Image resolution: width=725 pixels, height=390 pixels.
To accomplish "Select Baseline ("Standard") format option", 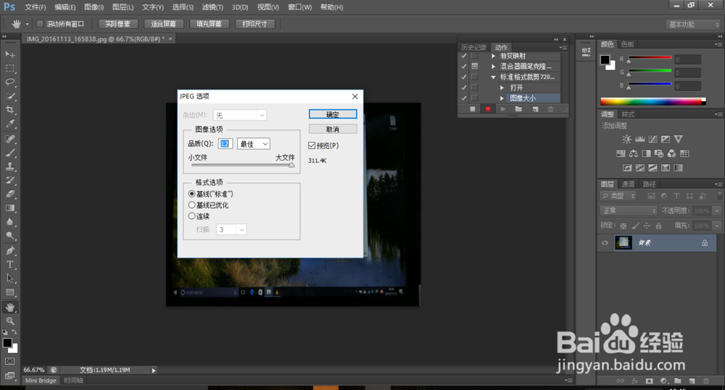I will [192, 194].
